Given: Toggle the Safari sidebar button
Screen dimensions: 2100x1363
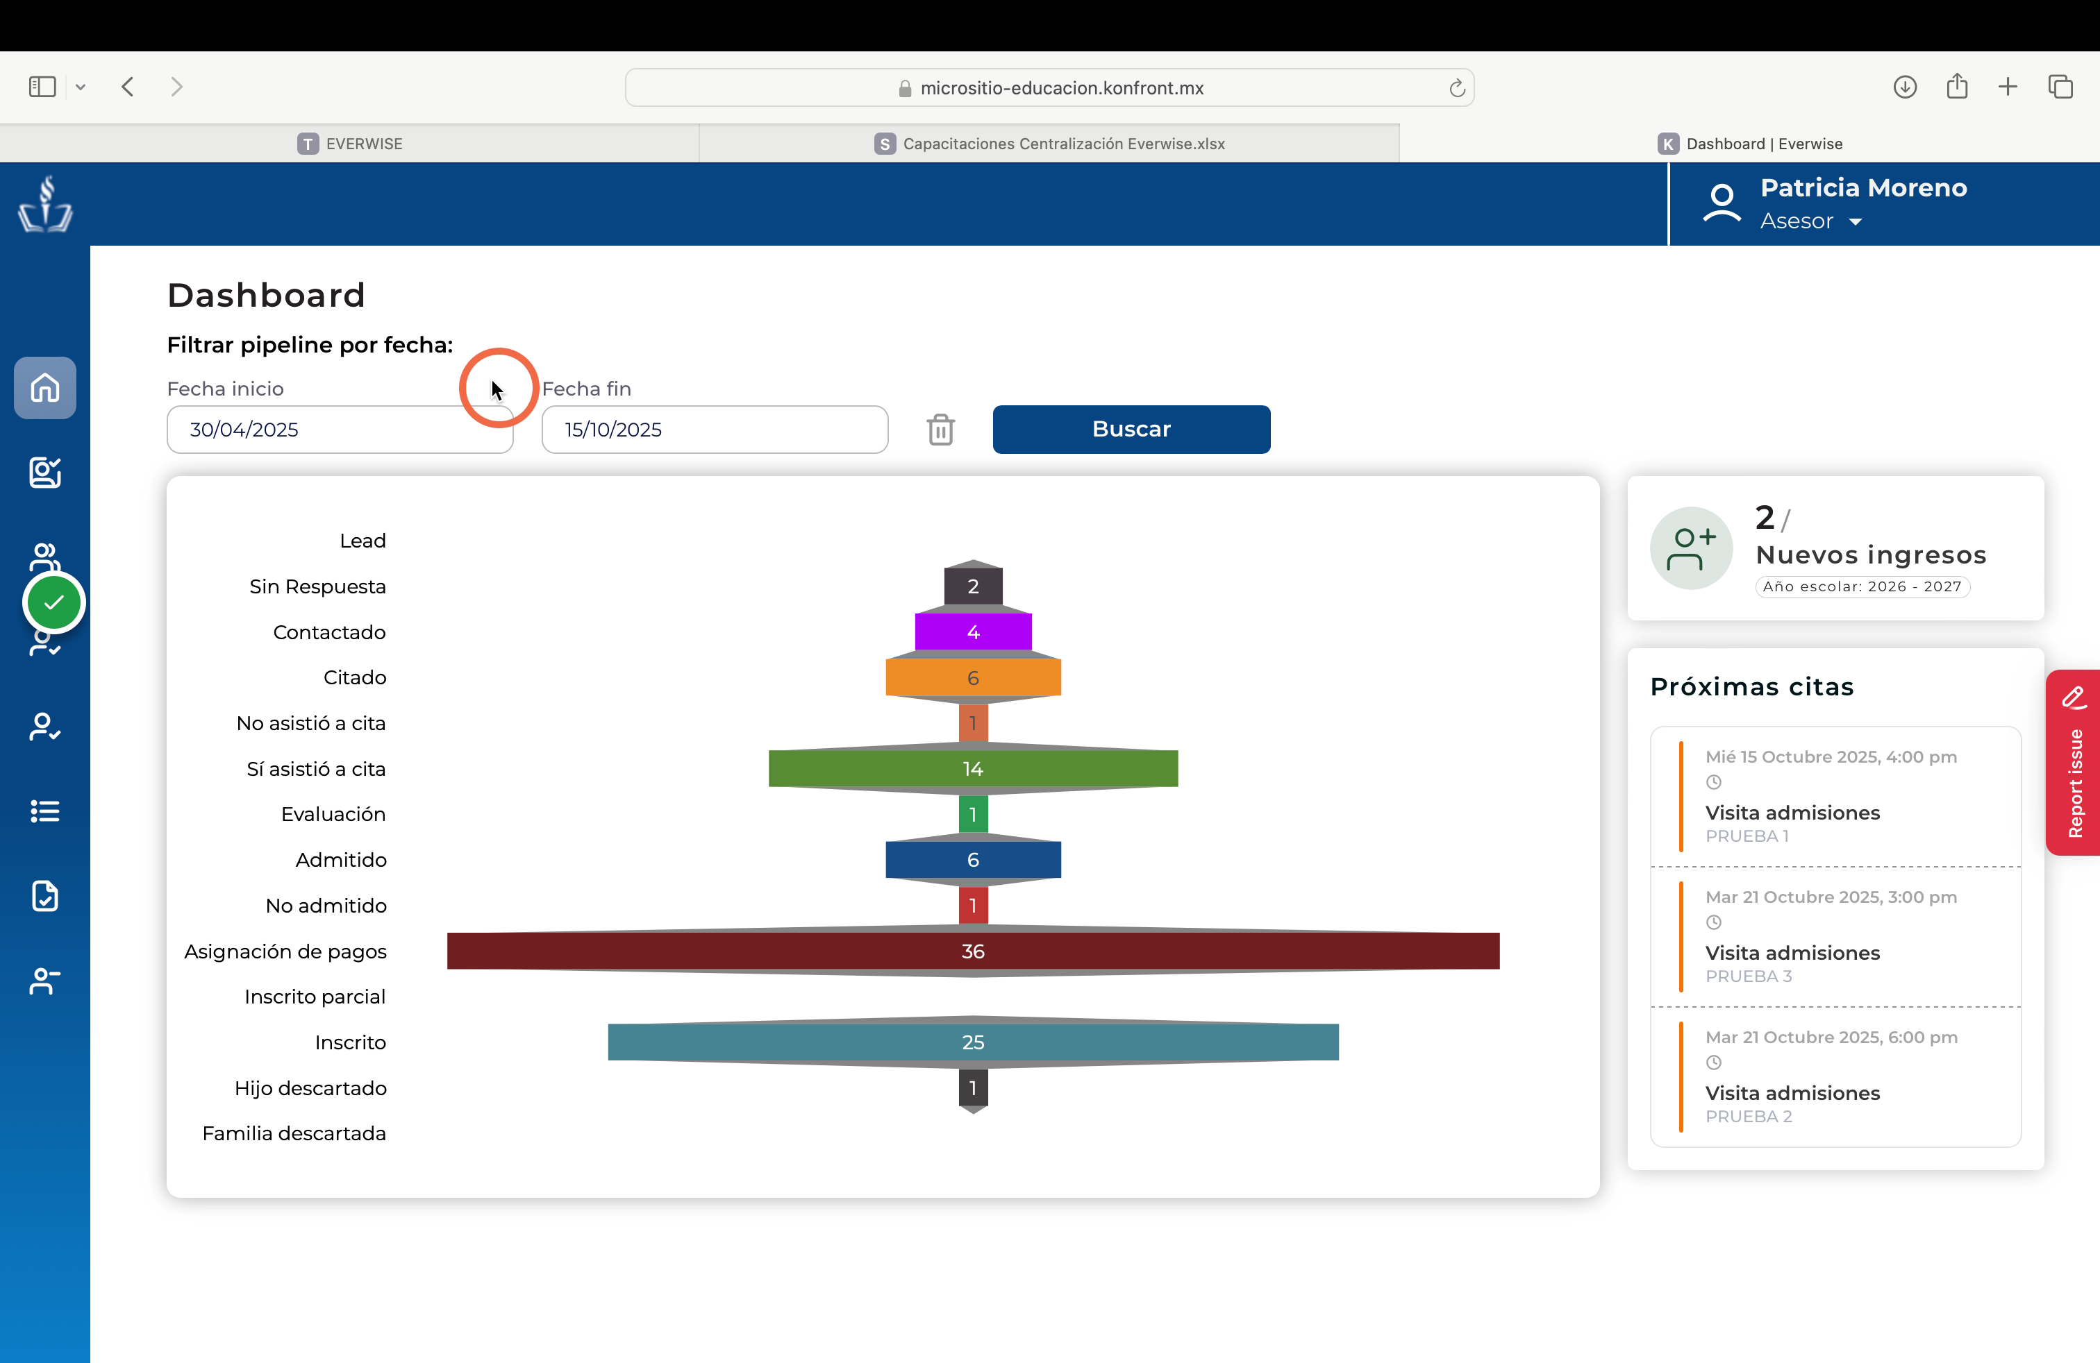Looking at the screenshot, I should [x=42, y=86].
